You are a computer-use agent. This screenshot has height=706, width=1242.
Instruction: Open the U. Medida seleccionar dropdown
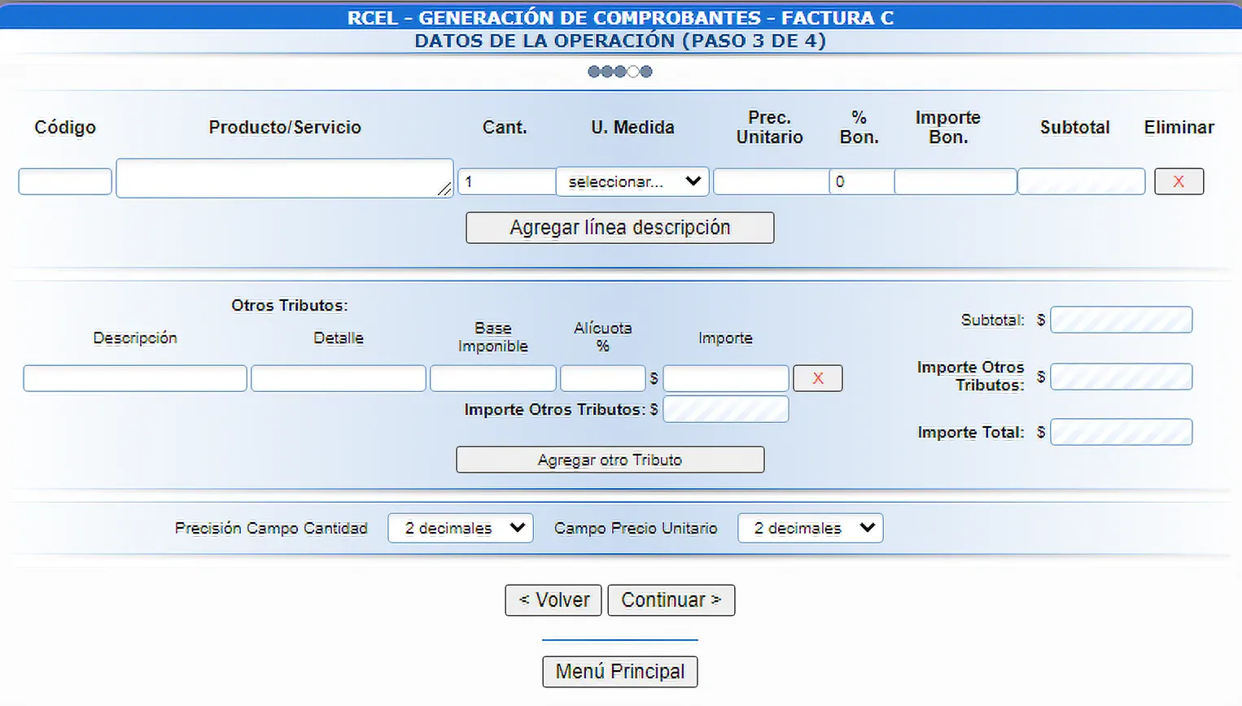click(632, 181)
